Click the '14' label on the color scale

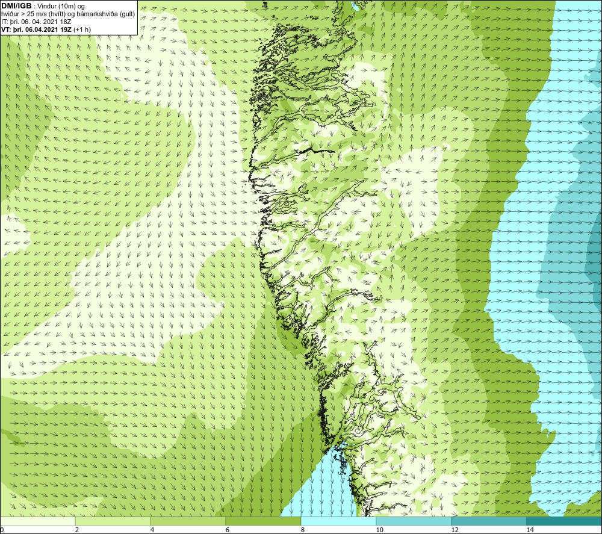click(530, 530)
